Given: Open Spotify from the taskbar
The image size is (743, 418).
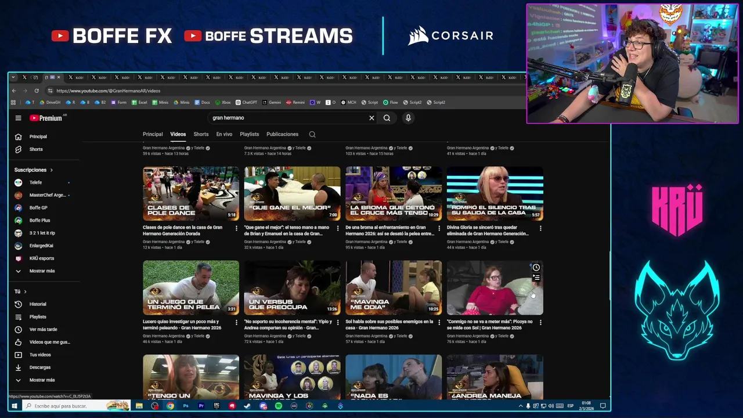Looking at the screenshot, I should pos(279,406).
